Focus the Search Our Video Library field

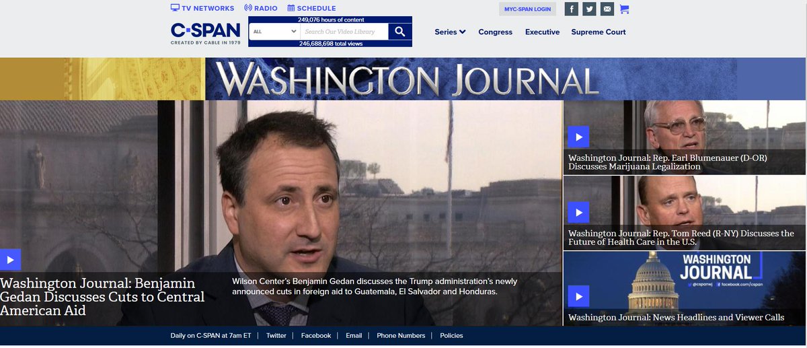click(x=344, y=32)
